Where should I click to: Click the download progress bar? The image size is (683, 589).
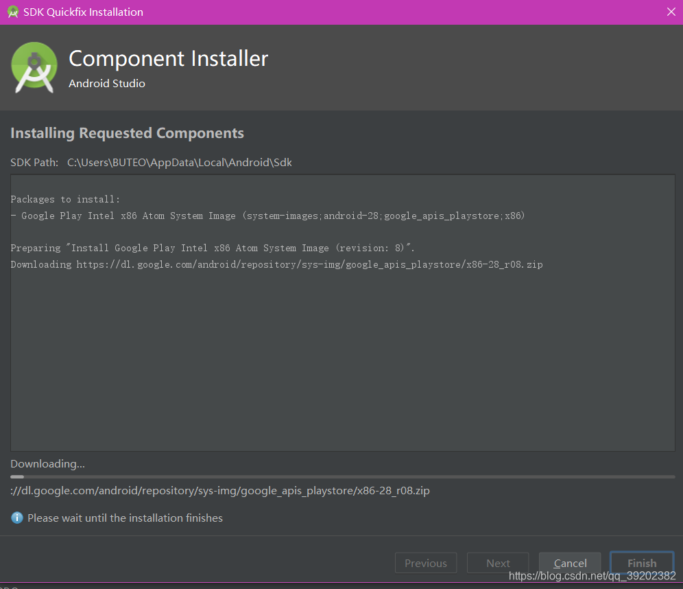(x=342, y=477)
